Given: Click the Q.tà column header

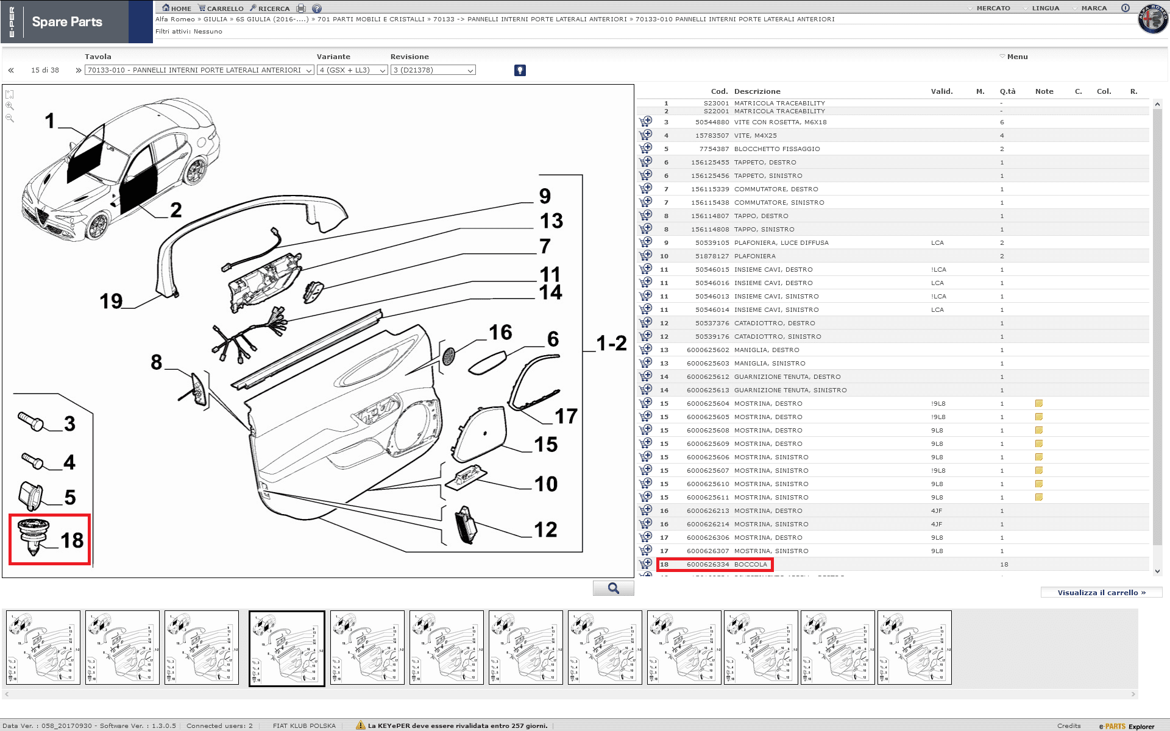Looking at the screenshot, I should [1007, 91].
